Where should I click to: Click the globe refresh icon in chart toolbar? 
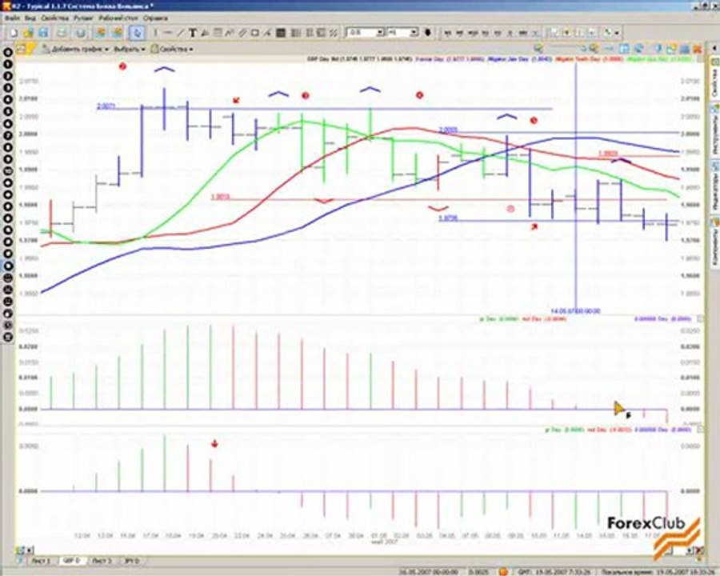[x=638, y=48]
